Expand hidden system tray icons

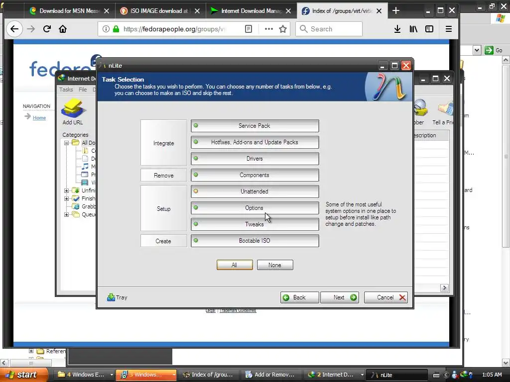pyautogui.click(x=446, y=375)
